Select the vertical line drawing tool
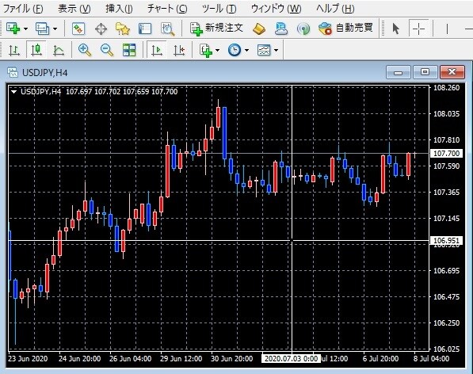Image resolution: width=473 pixels, height=374 pixels. click(x=447, y=29)
